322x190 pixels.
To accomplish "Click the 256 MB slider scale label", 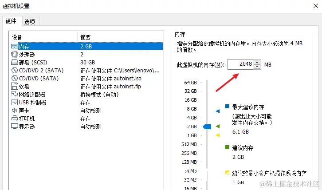I will [x=189, y=153].
